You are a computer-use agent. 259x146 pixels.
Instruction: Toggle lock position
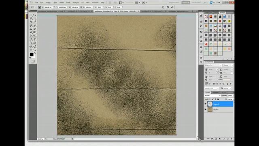pos(215,99)
